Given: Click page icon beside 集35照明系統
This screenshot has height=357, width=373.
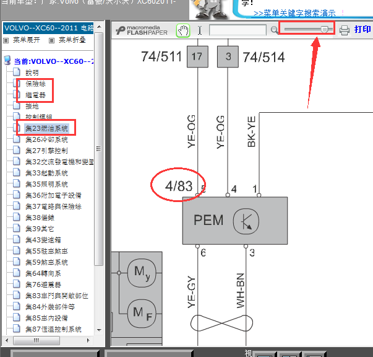Looking at the screenshot, I should click(17, 183).
